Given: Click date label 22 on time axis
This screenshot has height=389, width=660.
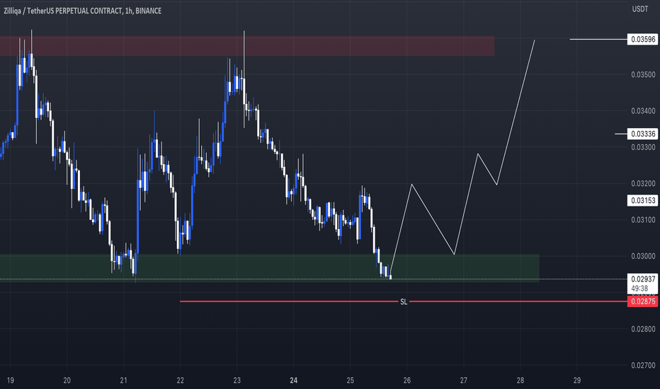Looking at the screenshot, I should click(x=180, y=381).
